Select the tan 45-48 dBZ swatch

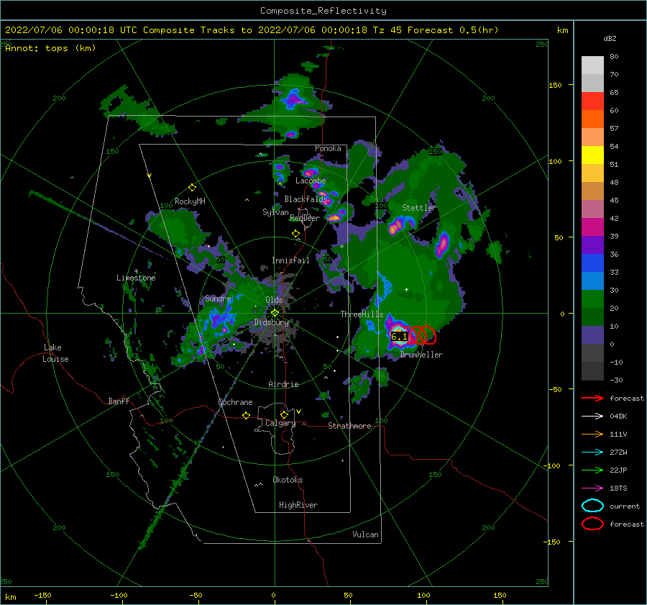[x=592, y=191]
